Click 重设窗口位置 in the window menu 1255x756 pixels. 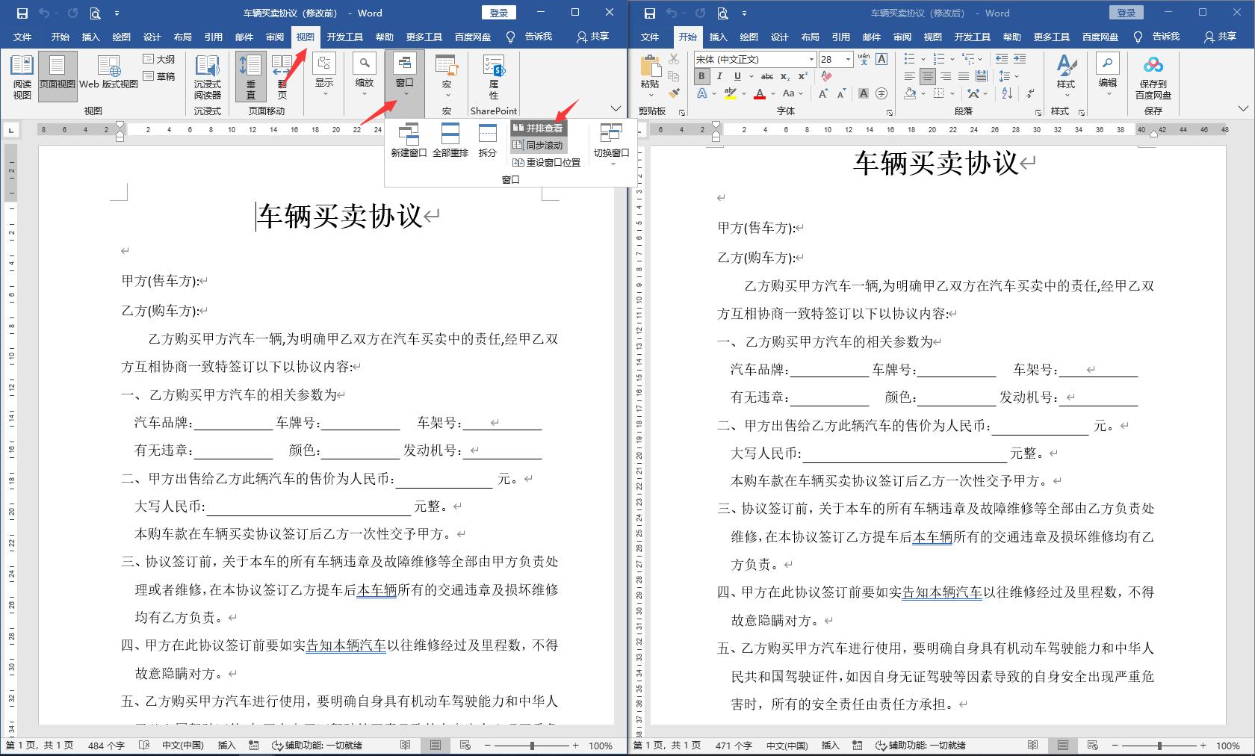[548, 161]
